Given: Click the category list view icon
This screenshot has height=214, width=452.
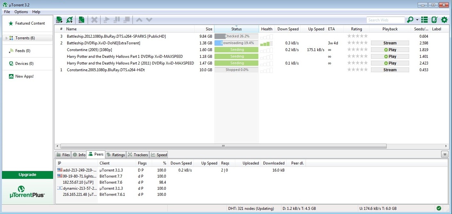Looking at the screenshot, I should tap(424, 20).
